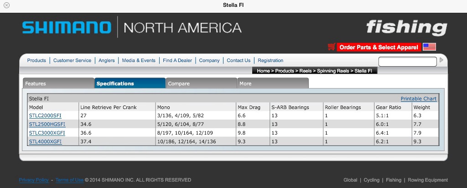
Task: Go to Global footer link
Action: click(350, 180)
